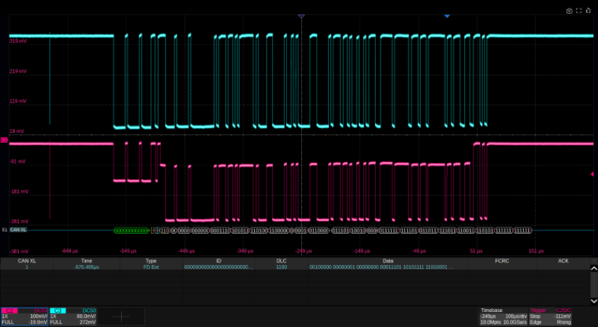Click the FCRC column header
This screenshot has width=598, height=327.
pyautogui.click(x=502, y=261)
